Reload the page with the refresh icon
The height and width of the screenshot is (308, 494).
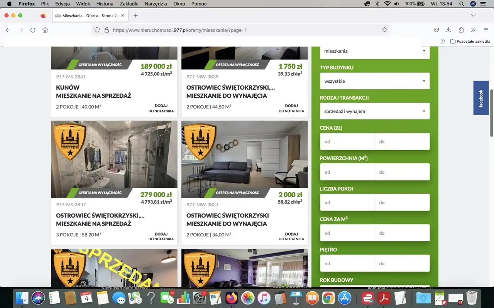click(33, 30)
